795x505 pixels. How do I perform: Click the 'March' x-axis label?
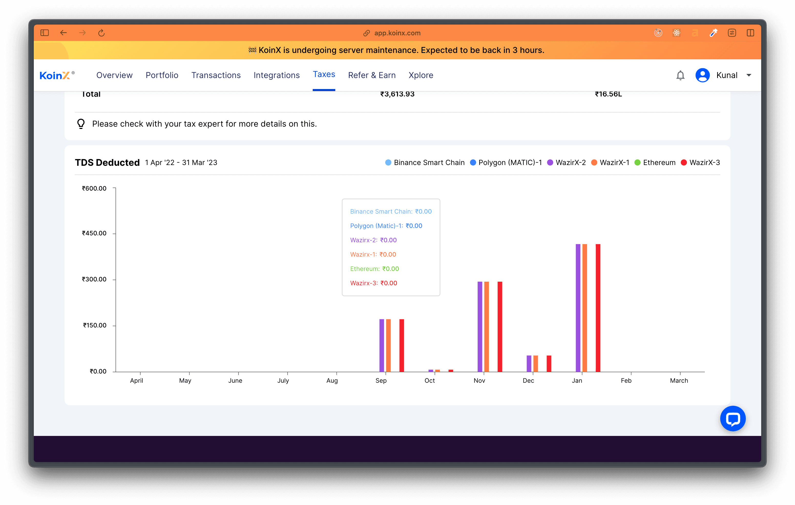tap(679, 380)
